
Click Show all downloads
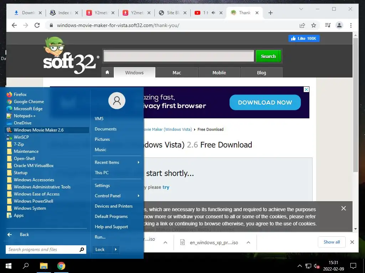331,242
